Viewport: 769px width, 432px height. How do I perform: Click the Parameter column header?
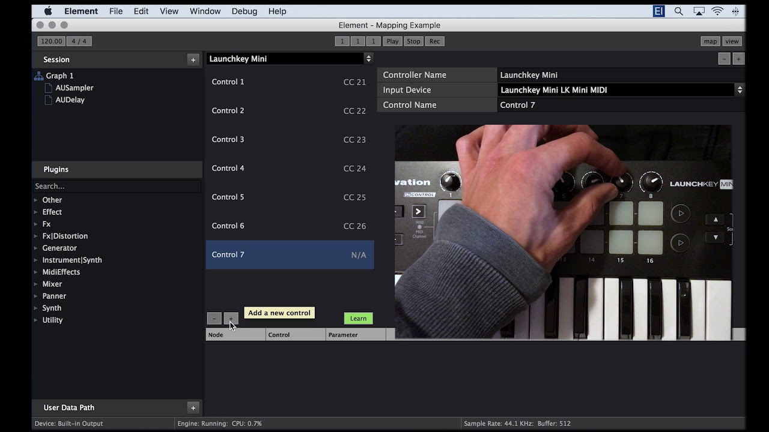tap(356, 335)
